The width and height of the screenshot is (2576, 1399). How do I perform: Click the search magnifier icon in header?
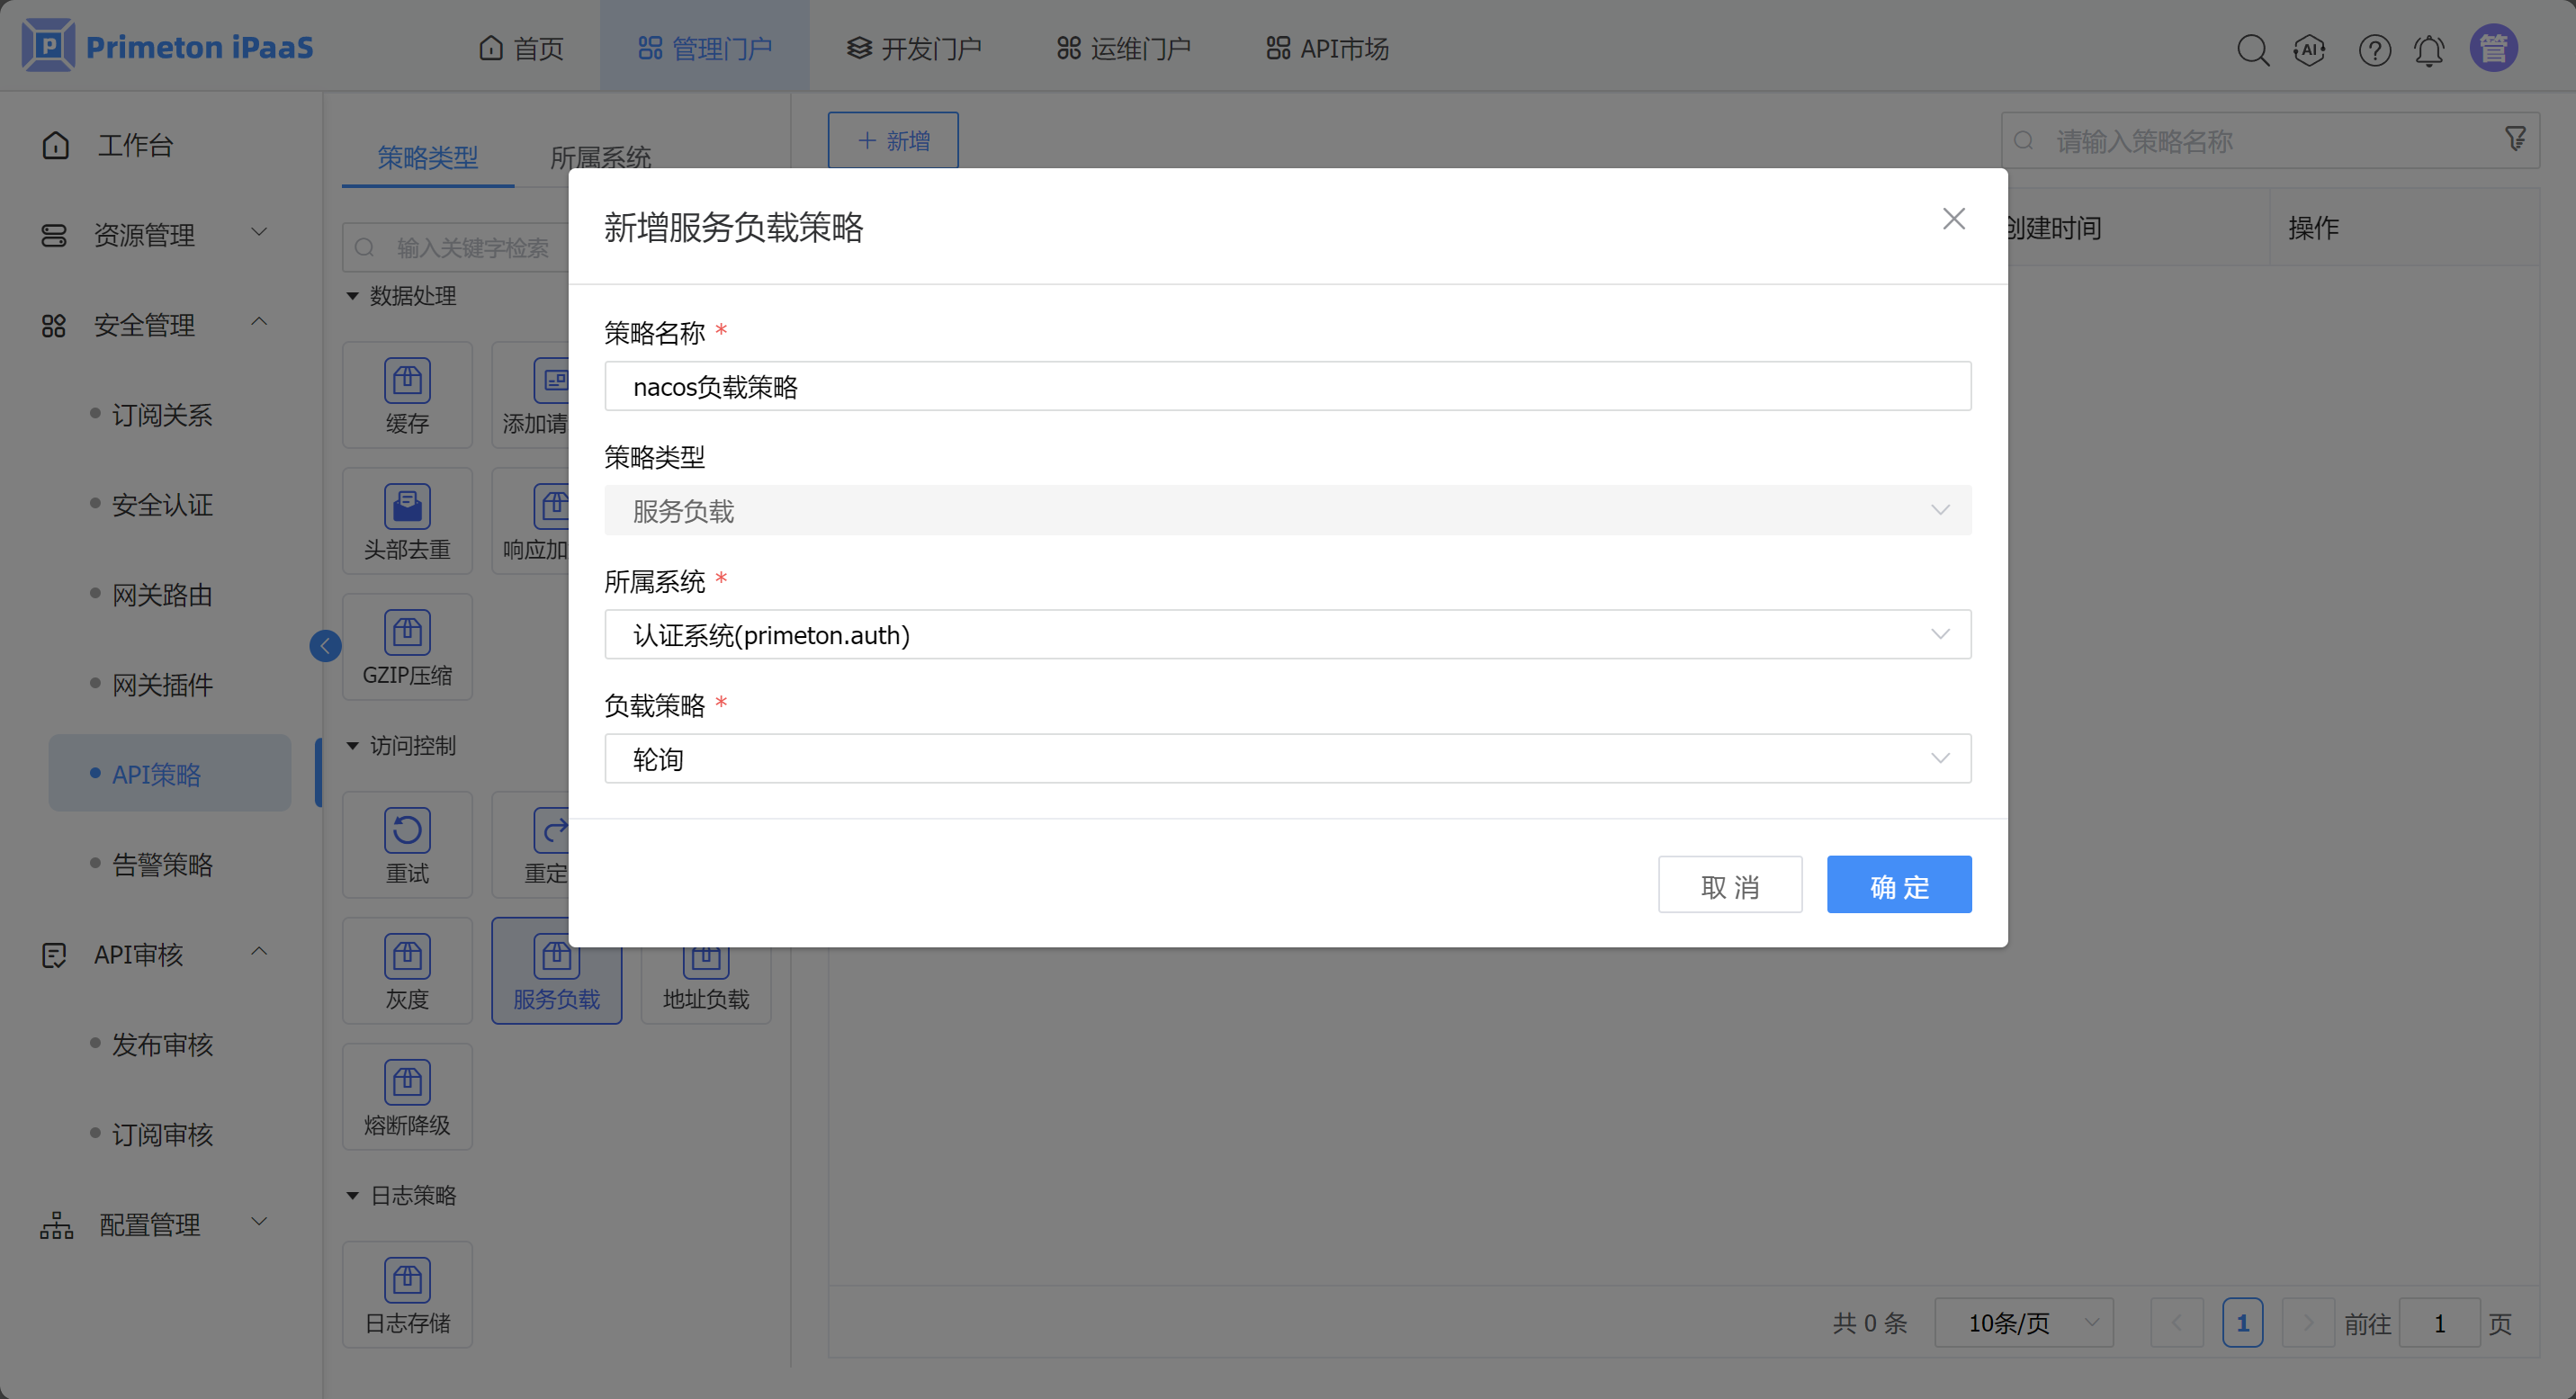coord(2252,49)
